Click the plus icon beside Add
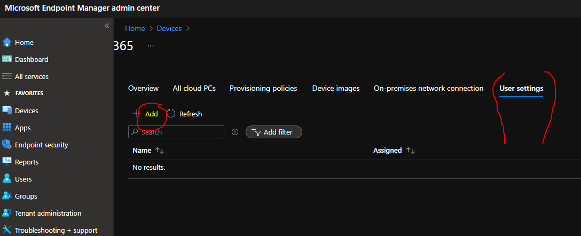 [137, 113]
